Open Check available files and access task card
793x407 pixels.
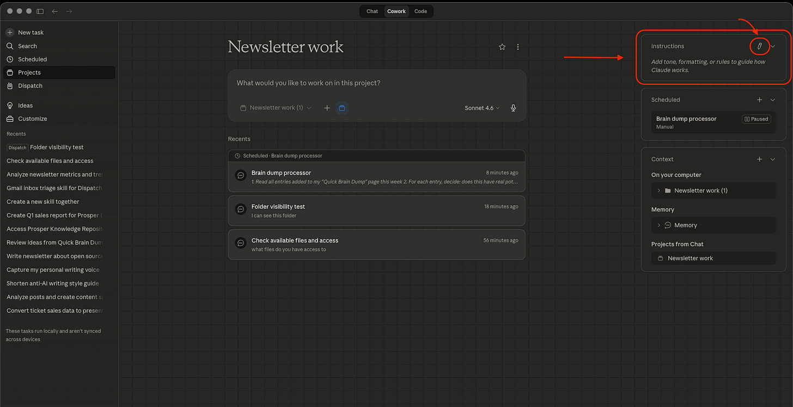point(376,244)
